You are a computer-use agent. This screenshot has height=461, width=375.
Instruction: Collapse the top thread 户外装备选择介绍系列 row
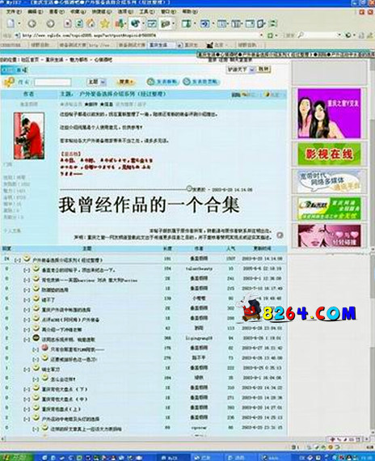click(18, 260)
